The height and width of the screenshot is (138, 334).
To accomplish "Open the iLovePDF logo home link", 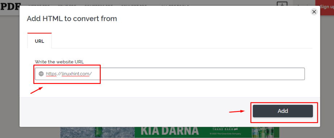I will [10, 7].
